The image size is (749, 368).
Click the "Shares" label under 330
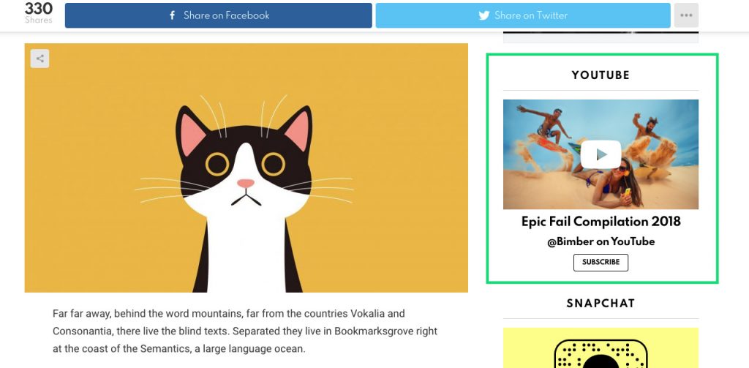point(38,20)
